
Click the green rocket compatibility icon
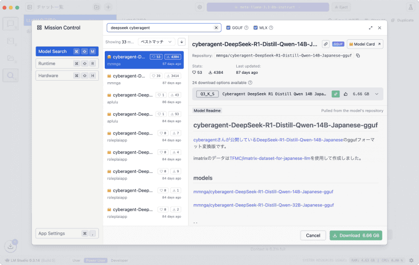tap(336, 94)
